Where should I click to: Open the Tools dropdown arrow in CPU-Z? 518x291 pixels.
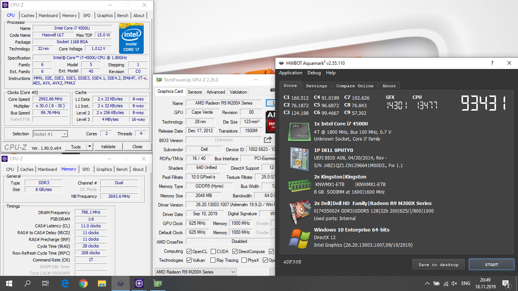89,147
